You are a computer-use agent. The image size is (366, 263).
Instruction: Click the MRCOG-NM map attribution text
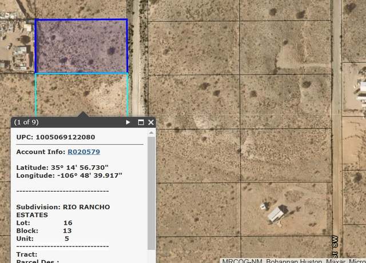coord(293,261)
